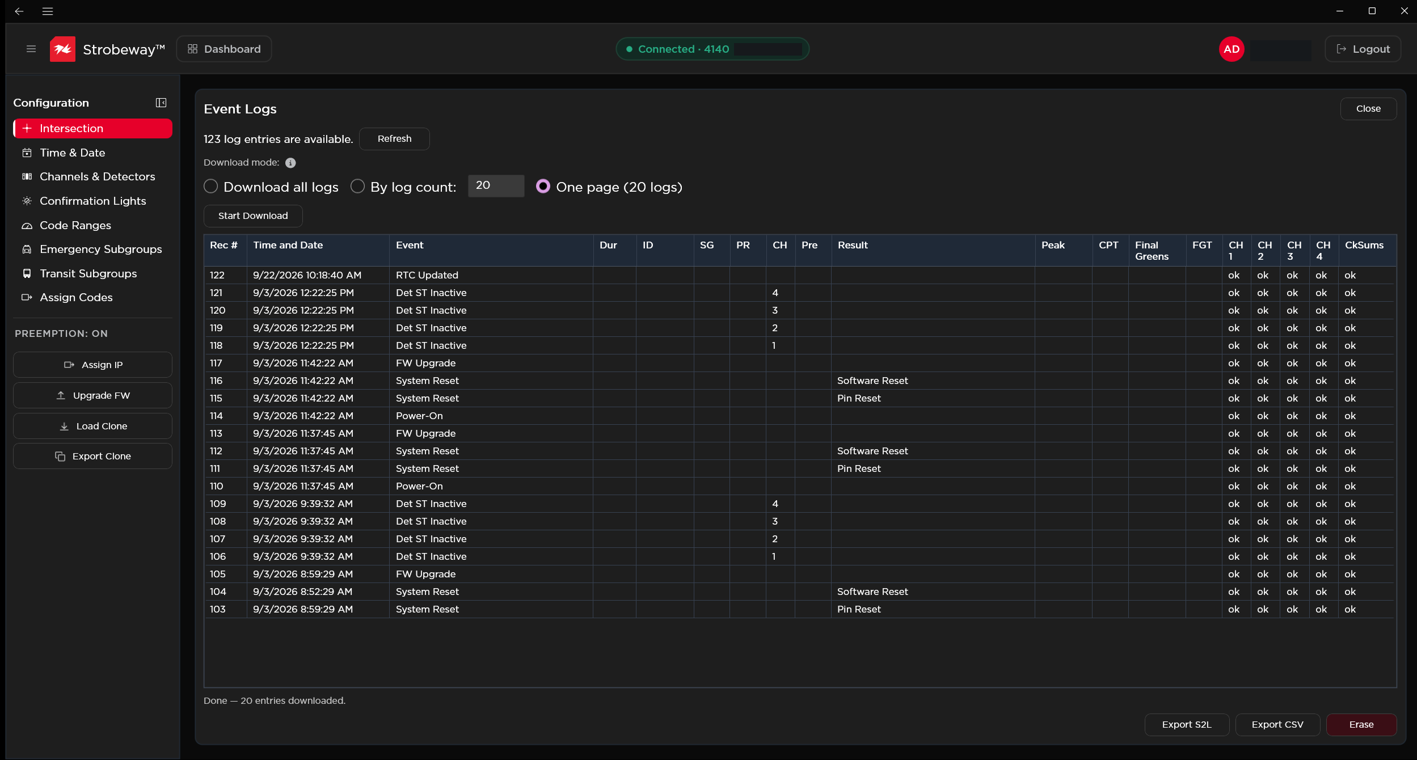
Task: Click record number 103
Action: (x=218, y=609)
